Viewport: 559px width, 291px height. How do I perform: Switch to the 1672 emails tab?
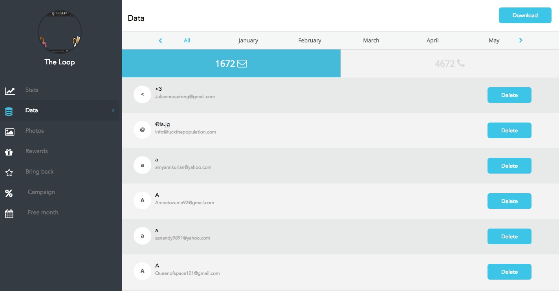tap(231, 63)
